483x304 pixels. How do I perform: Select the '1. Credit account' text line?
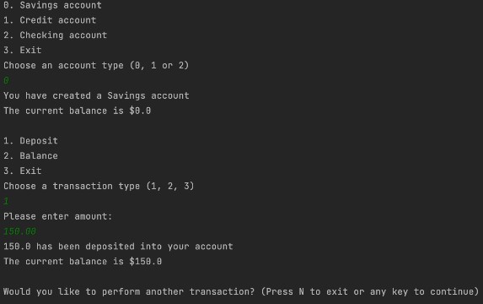(x=50, y=20)
